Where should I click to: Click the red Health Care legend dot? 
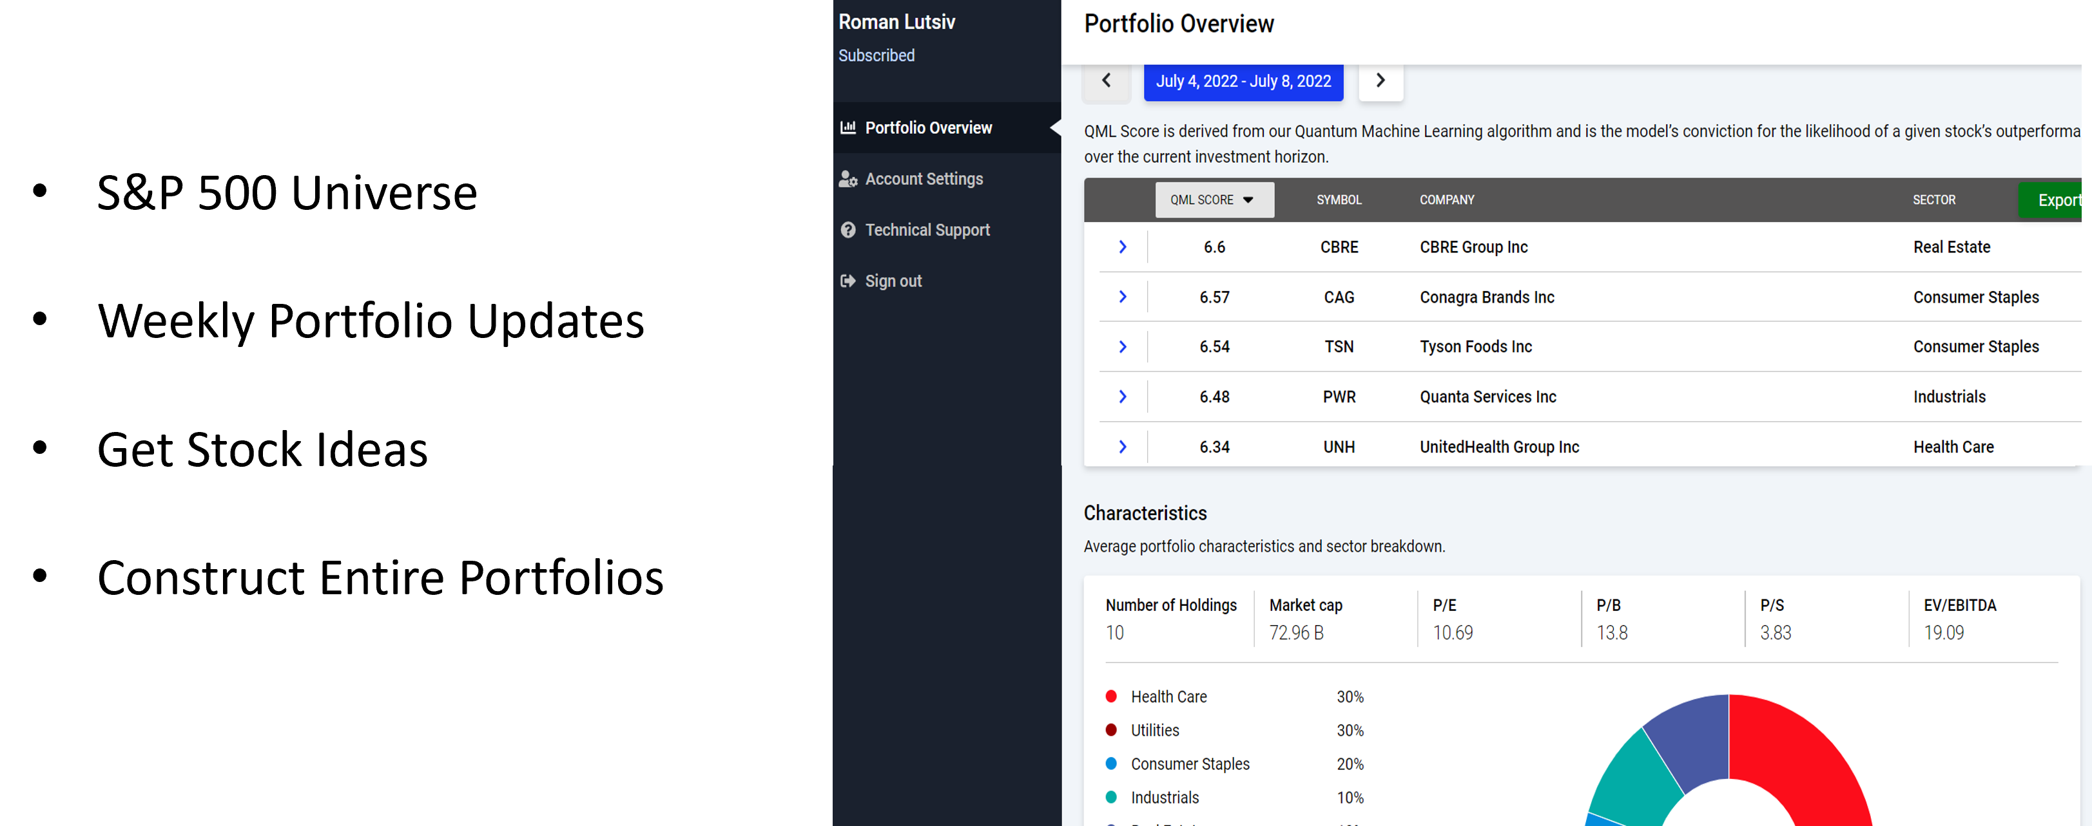point(1111,696)
